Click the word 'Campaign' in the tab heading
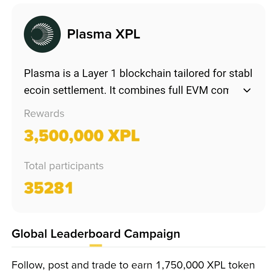This screenshot has width=277, height=277. (x=152, y=234)
